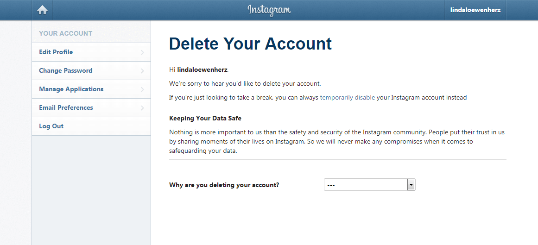Click the "Delete Your Account" page heading

(x=250, y=44)
